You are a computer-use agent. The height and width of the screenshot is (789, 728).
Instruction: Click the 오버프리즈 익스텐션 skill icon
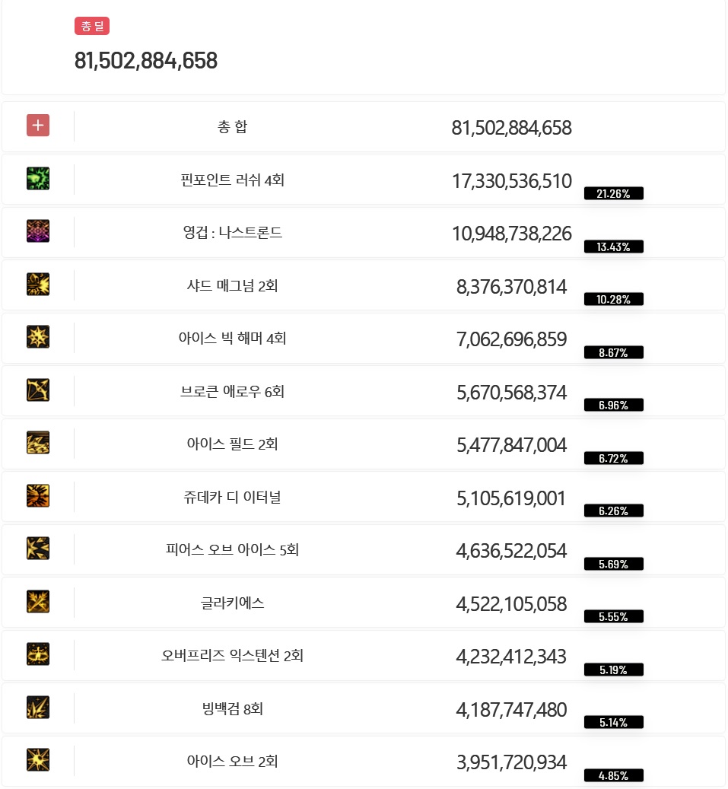tap(38, 654)
